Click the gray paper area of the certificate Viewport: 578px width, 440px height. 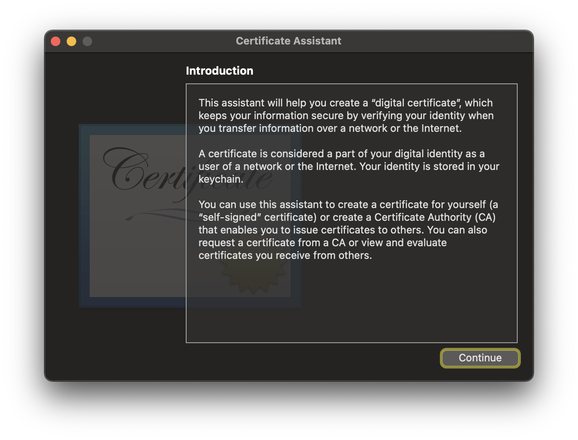coord(135,258)
